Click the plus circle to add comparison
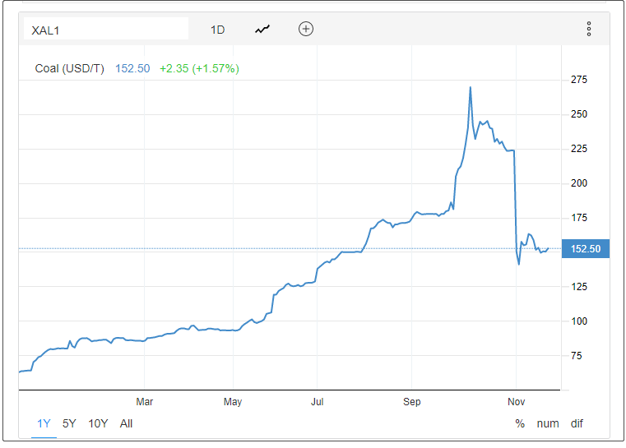Image resolution: width=626 pixels, height=448 pixels. (306, 30)
